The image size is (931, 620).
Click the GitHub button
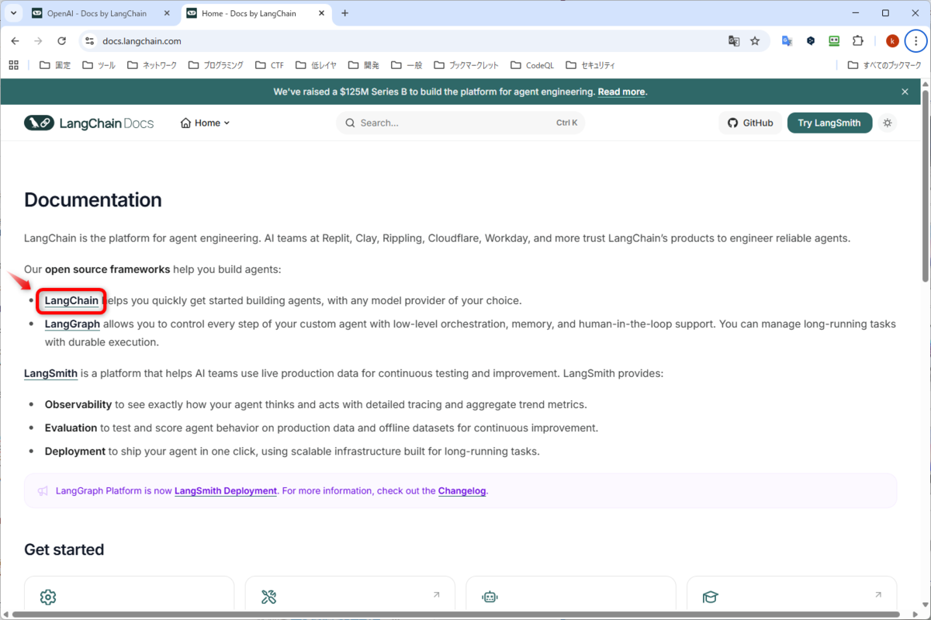[x=750, y=123]
